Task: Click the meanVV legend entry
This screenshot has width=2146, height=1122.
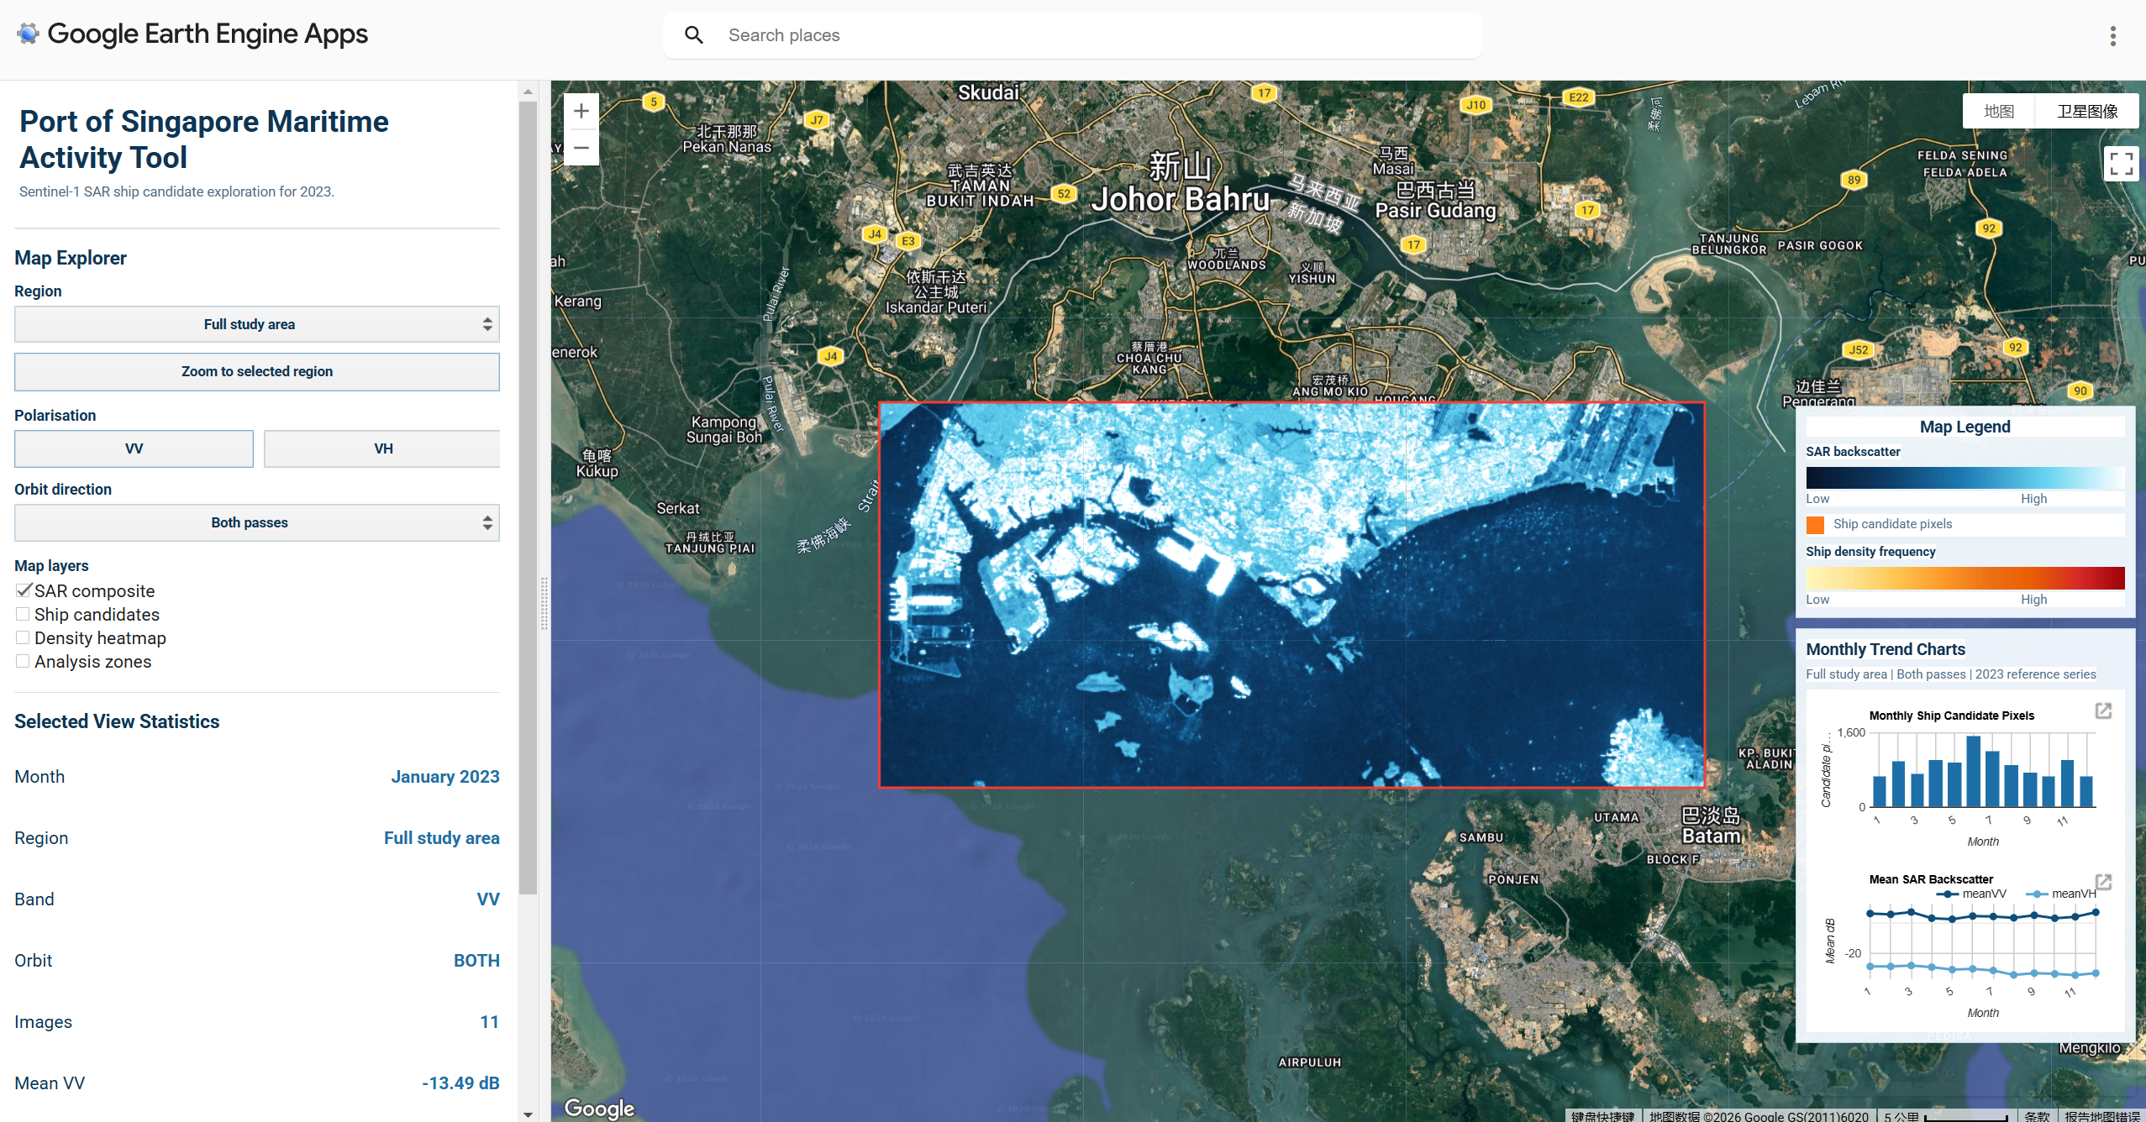Action: tap(1972, 894)
